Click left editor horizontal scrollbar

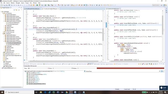coord(64,61)
